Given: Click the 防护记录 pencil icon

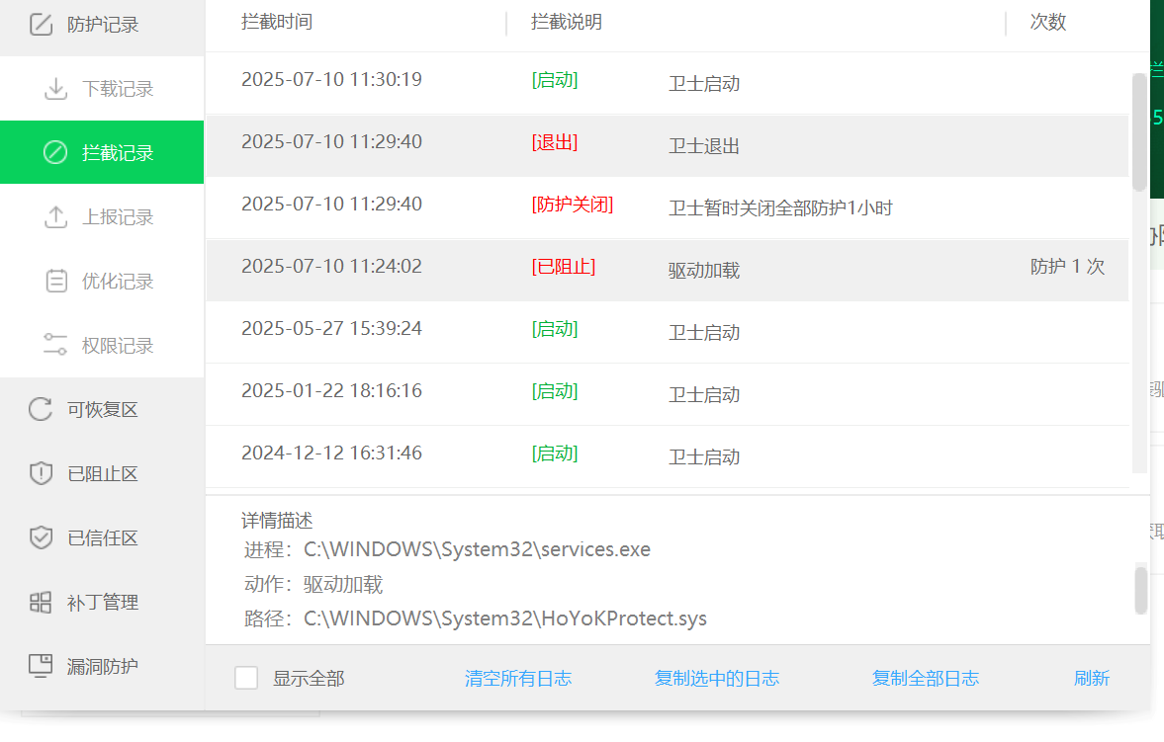Looking at the screenshot, I should tap(41, 25).
